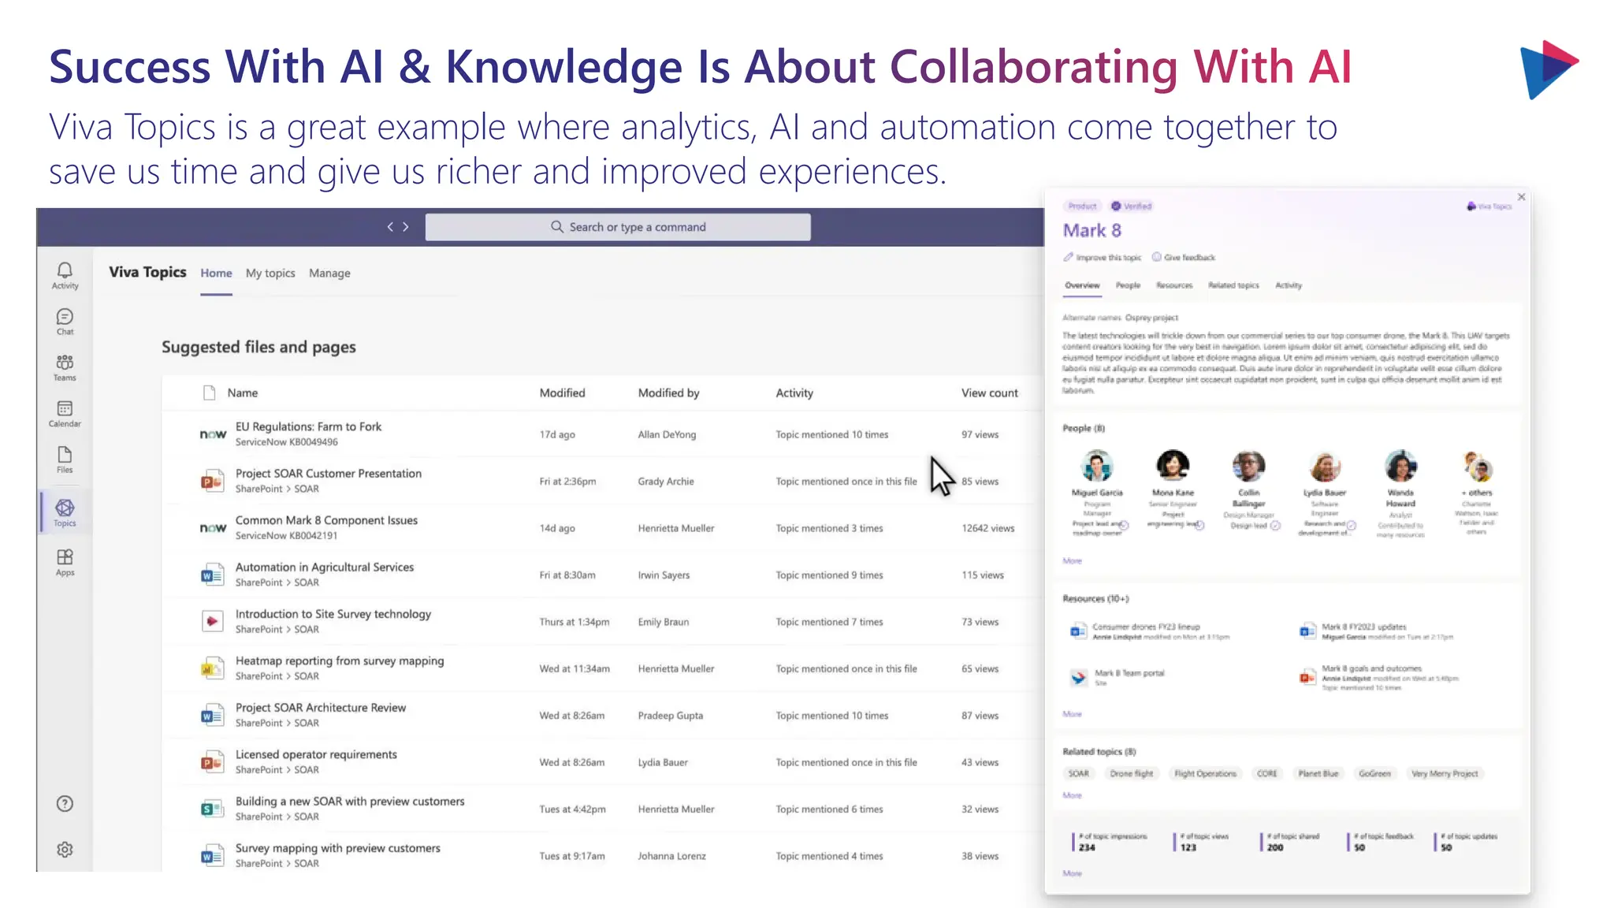Image resolution: width=1614 pixels, height=908 pixels.
Task: Click icon for Consumer drones FY23 lineup
Action: 1077,631
